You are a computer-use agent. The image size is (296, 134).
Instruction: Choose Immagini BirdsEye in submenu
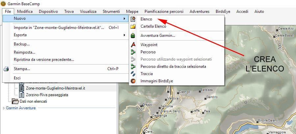[177, 81]
